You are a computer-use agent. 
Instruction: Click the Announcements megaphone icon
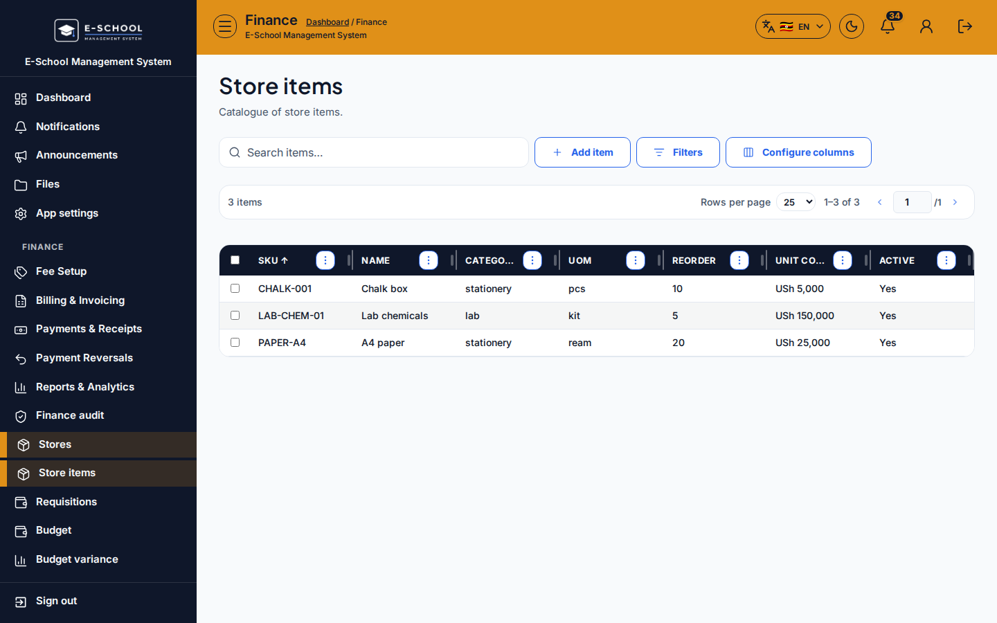[x=21, y=156]
